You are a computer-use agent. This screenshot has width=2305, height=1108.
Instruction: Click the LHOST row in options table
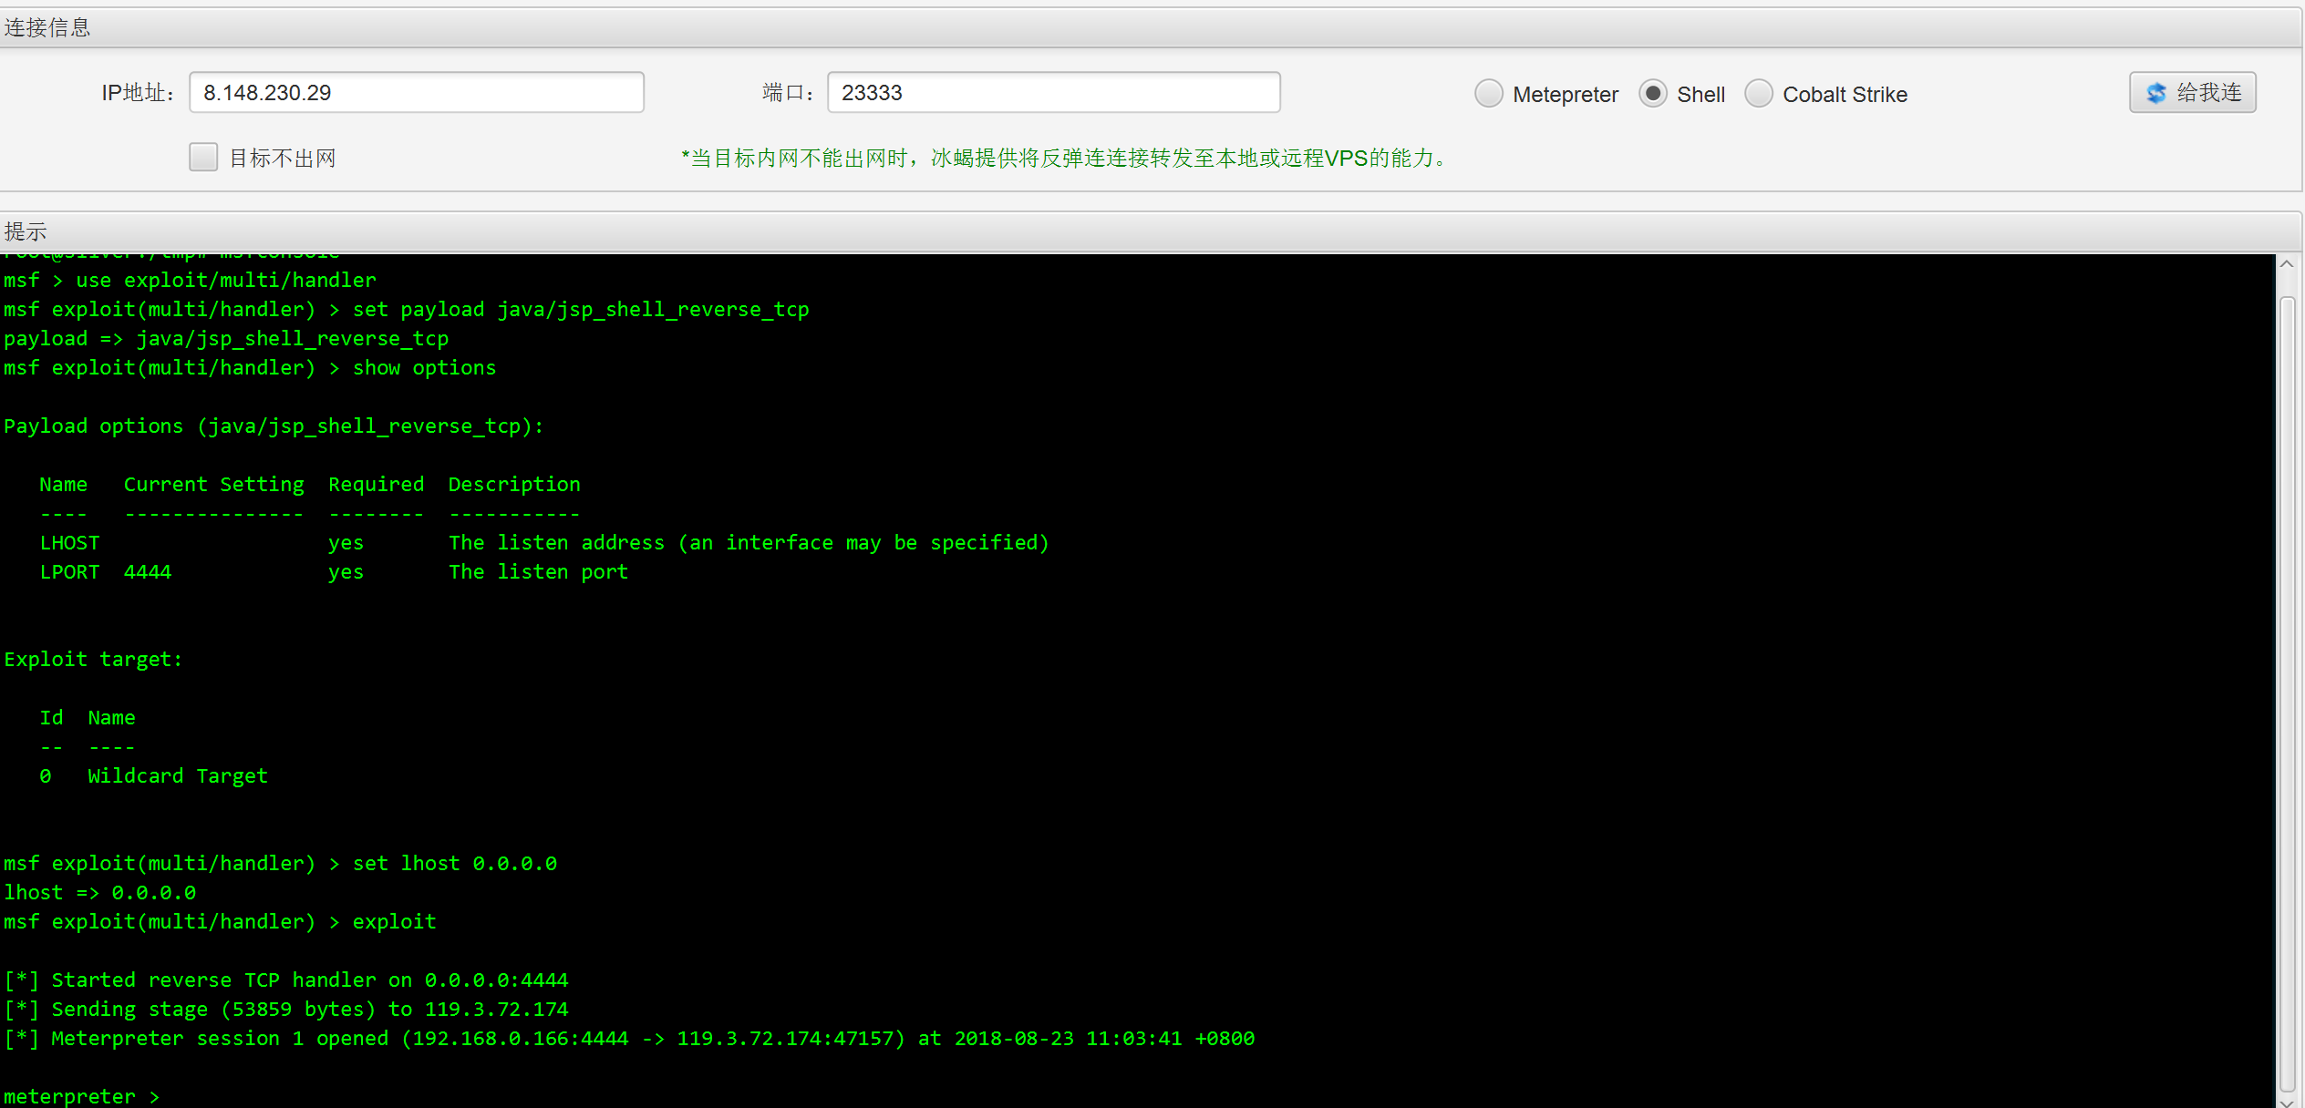tap(544, 542)
